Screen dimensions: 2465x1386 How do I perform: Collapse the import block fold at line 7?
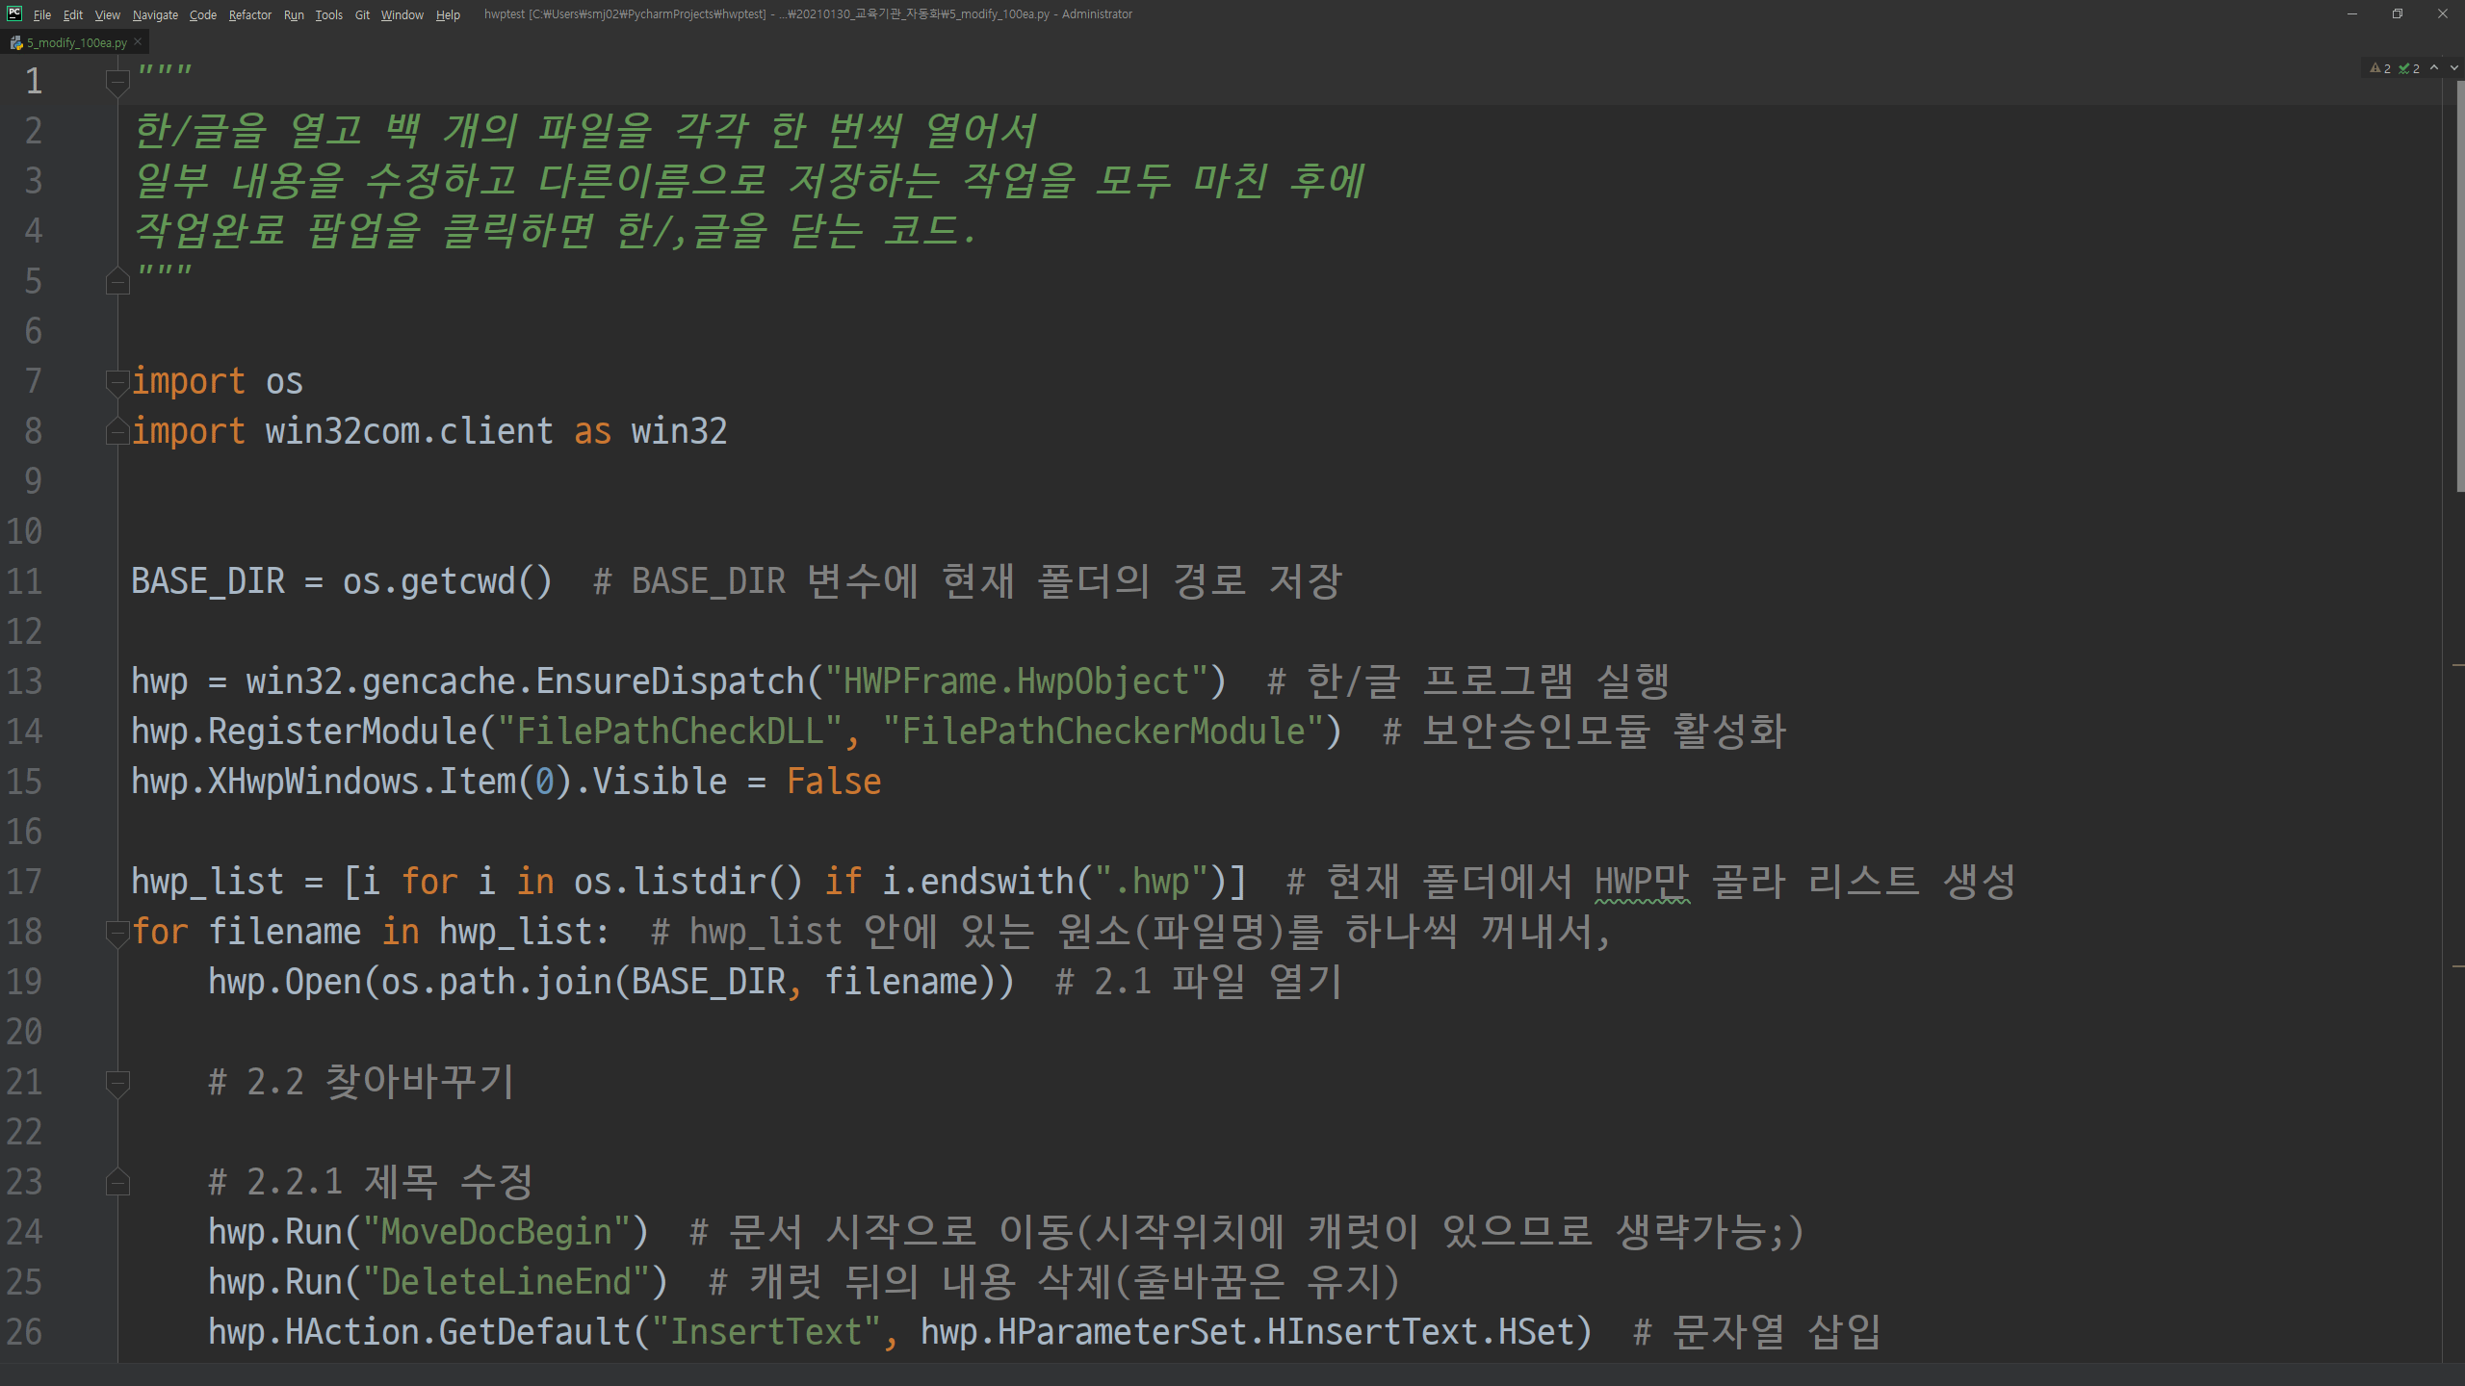117,382
